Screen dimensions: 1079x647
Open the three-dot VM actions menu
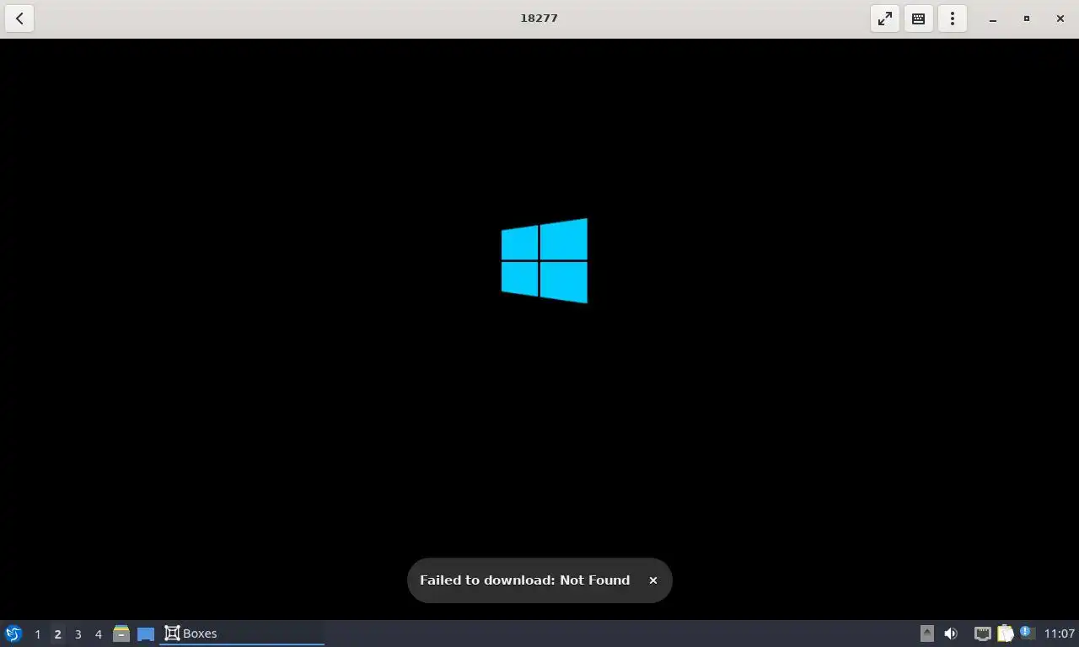[x=953, y=19]
